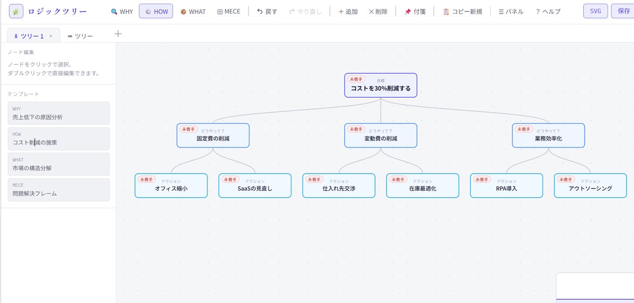Viewport: 634px width, 303px height.
Task: Delete node with 削除 button
Action: (378, 11)
